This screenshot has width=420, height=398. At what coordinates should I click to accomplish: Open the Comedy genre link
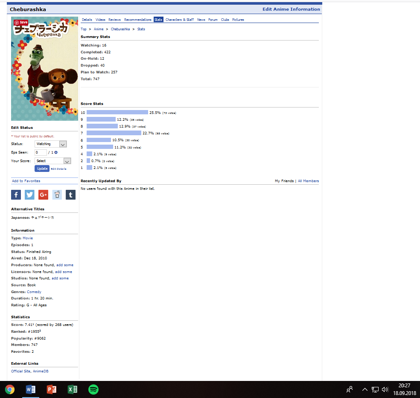34,292
